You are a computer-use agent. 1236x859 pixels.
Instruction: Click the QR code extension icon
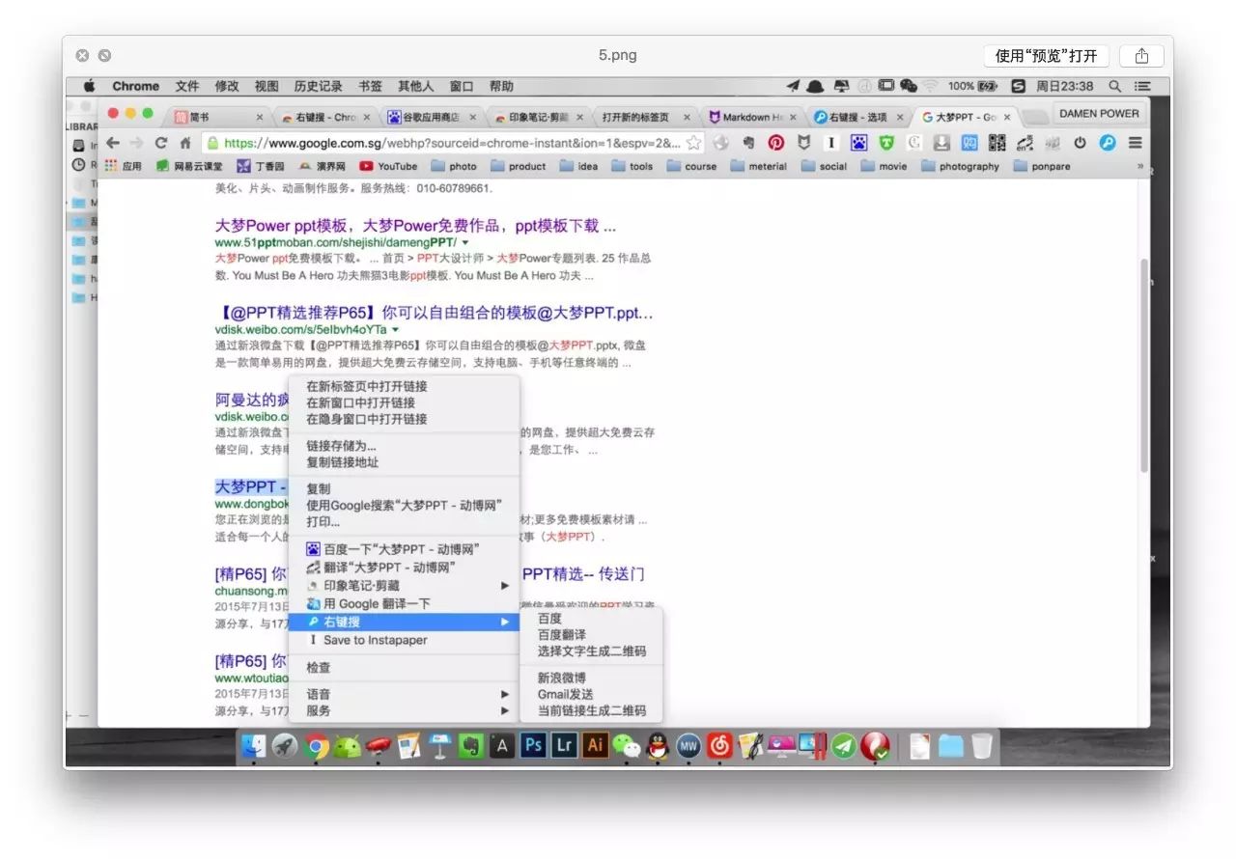(x=997, y=142)
